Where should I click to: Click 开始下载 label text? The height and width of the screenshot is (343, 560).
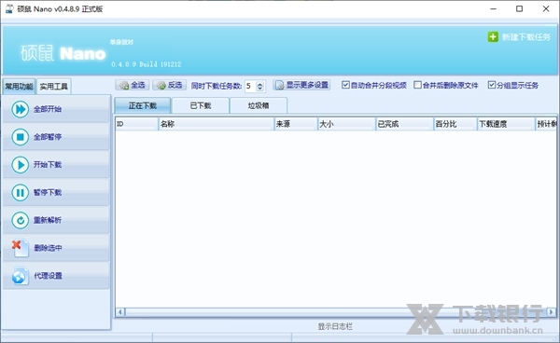point(48,165)
